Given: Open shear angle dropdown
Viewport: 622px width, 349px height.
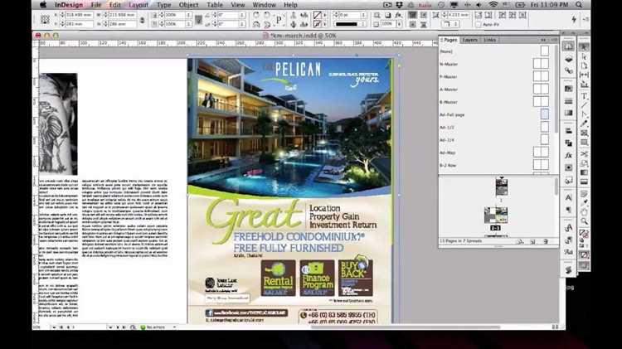Looking at the screenshot, I should coord(242,24).
